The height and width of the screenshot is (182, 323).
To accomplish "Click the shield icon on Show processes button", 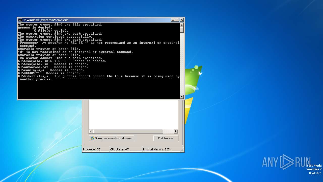I will click(x=93, y=138).
